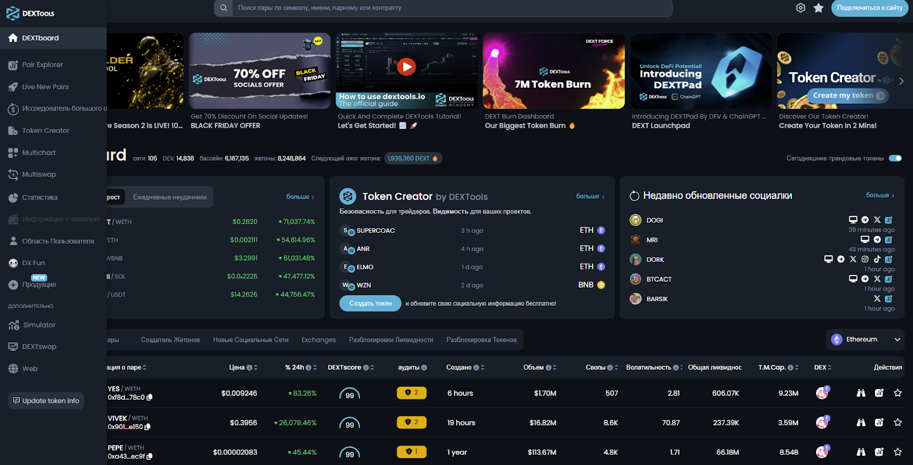Open settings via the gear icon

click(801, 8)
